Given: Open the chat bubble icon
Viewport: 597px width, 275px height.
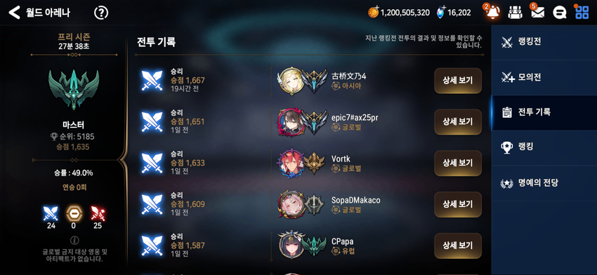Looking at the screenshot, I should pos(559,13).
